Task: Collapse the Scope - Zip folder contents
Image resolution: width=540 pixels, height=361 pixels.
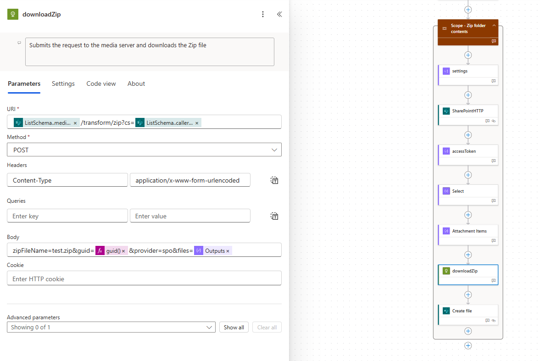Action: point(494,26)
